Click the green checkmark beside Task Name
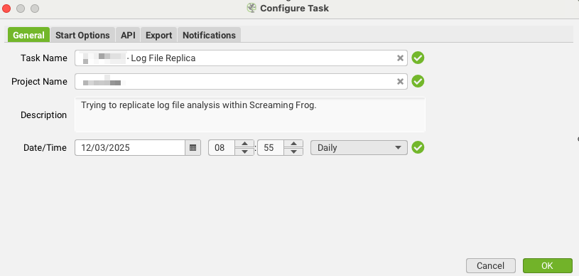Viewport: 579px width, 276px height. click(x=418, y=58)
